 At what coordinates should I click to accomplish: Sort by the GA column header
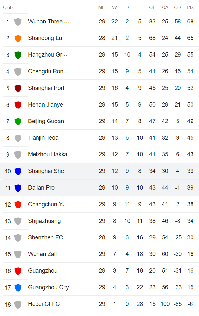(x=165, y=7)
